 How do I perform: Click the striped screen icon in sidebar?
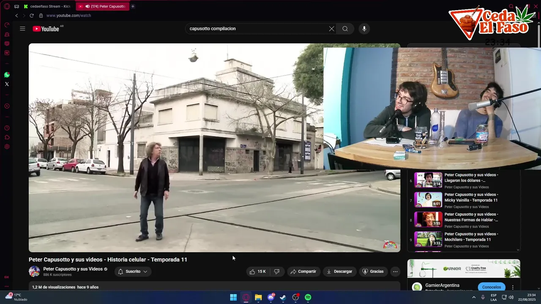(7, 43)
